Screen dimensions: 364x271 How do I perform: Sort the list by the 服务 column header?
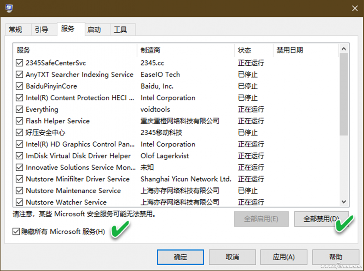(x=75, y=50)
